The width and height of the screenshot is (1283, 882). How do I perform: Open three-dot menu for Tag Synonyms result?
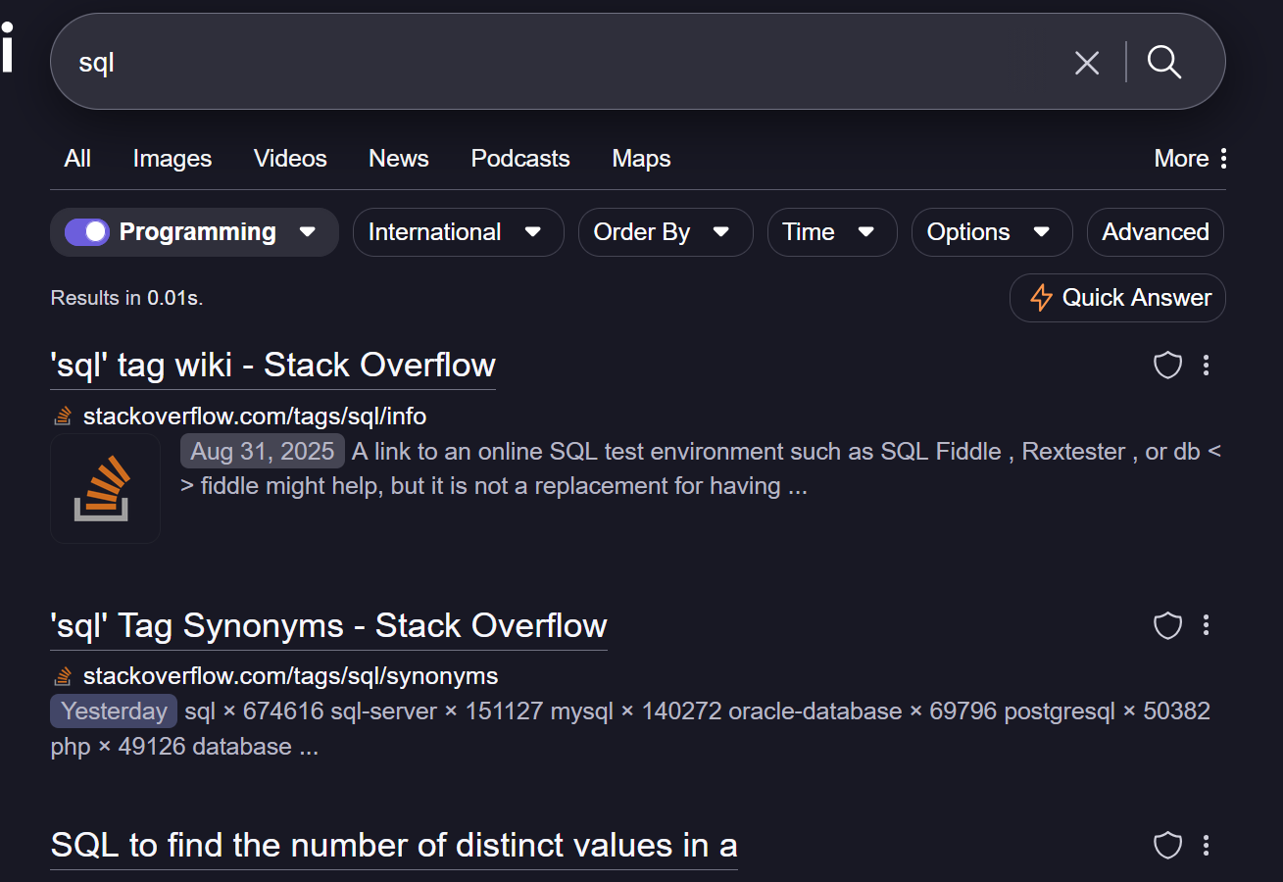tap(1206, 625)
